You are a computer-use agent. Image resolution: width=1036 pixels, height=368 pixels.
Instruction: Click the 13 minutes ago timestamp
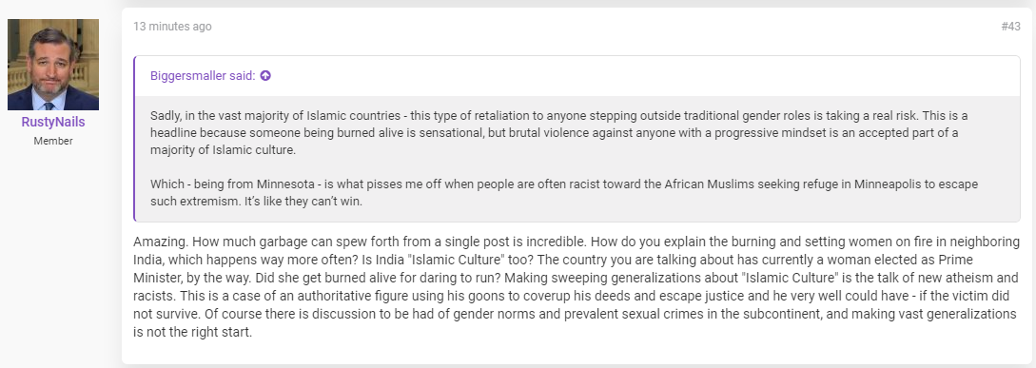[172, 27]
